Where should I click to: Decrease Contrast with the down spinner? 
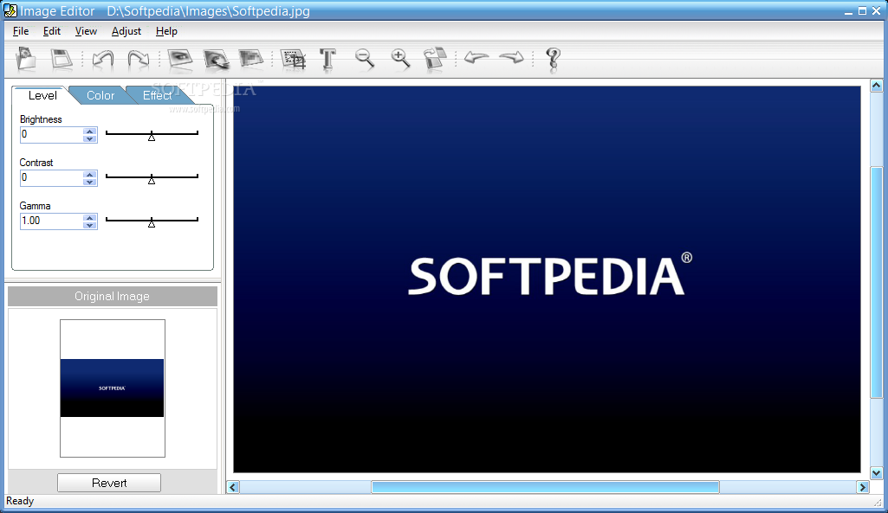pyautogui.click(x=89, y=183)
